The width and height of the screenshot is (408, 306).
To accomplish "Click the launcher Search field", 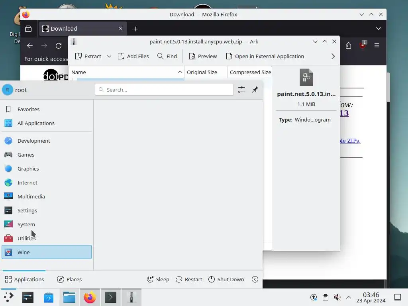I will pos(164,90).
